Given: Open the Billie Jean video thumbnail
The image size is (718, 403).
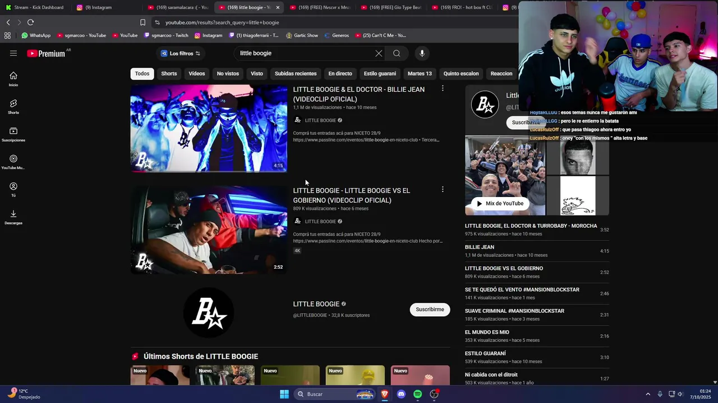Looking at the screenshot, I should tap(209, 128).
